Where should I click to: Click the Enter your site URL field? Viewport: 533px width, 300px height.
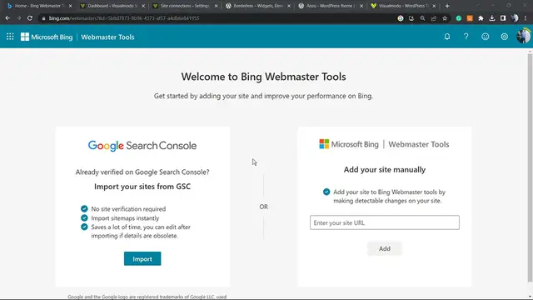(385, 222)
